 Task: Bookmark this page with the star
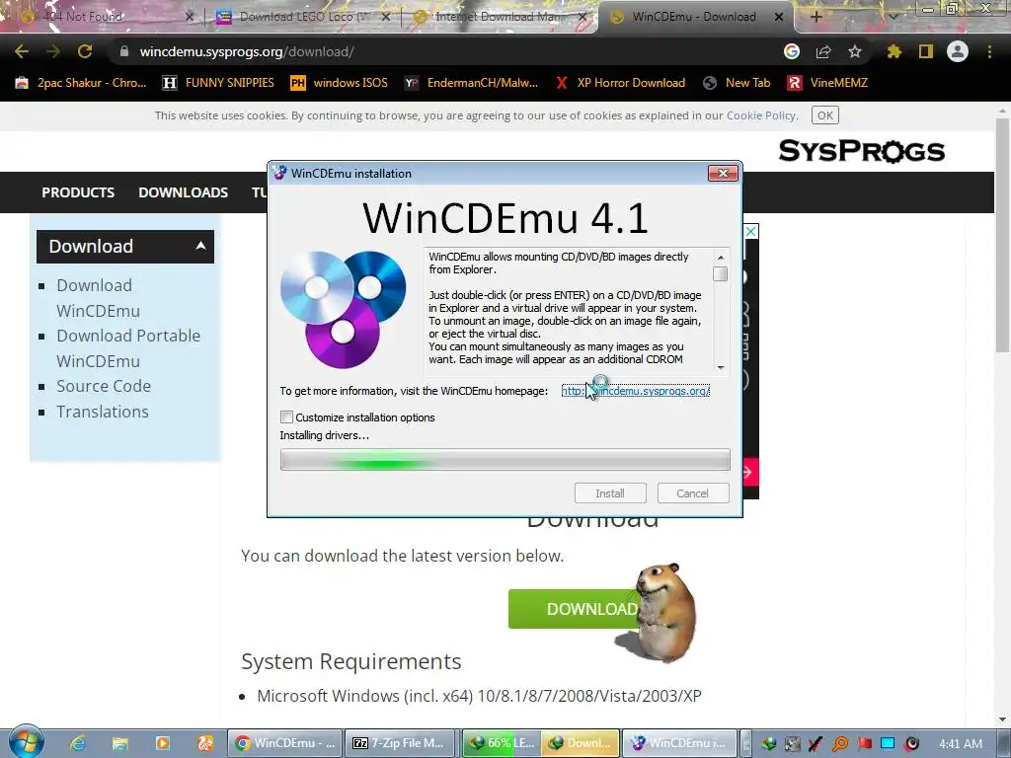(x=855, y=51)
